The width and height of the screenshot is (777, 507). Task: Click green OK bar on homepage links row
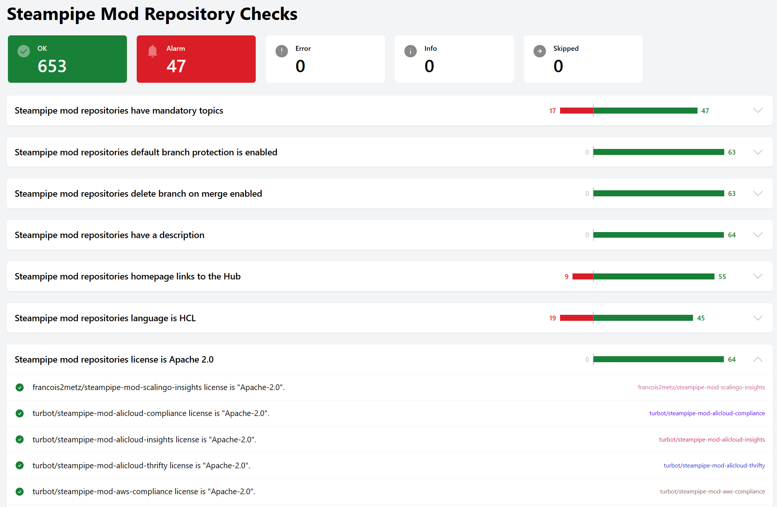[x=654, y=276]
